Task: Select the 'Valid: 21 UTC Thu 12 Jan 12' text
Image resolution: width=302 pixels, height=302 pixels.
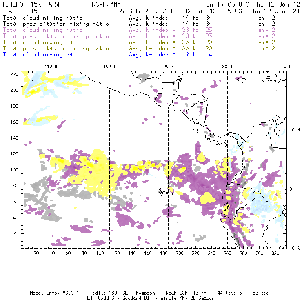Action: coord(168,11)
